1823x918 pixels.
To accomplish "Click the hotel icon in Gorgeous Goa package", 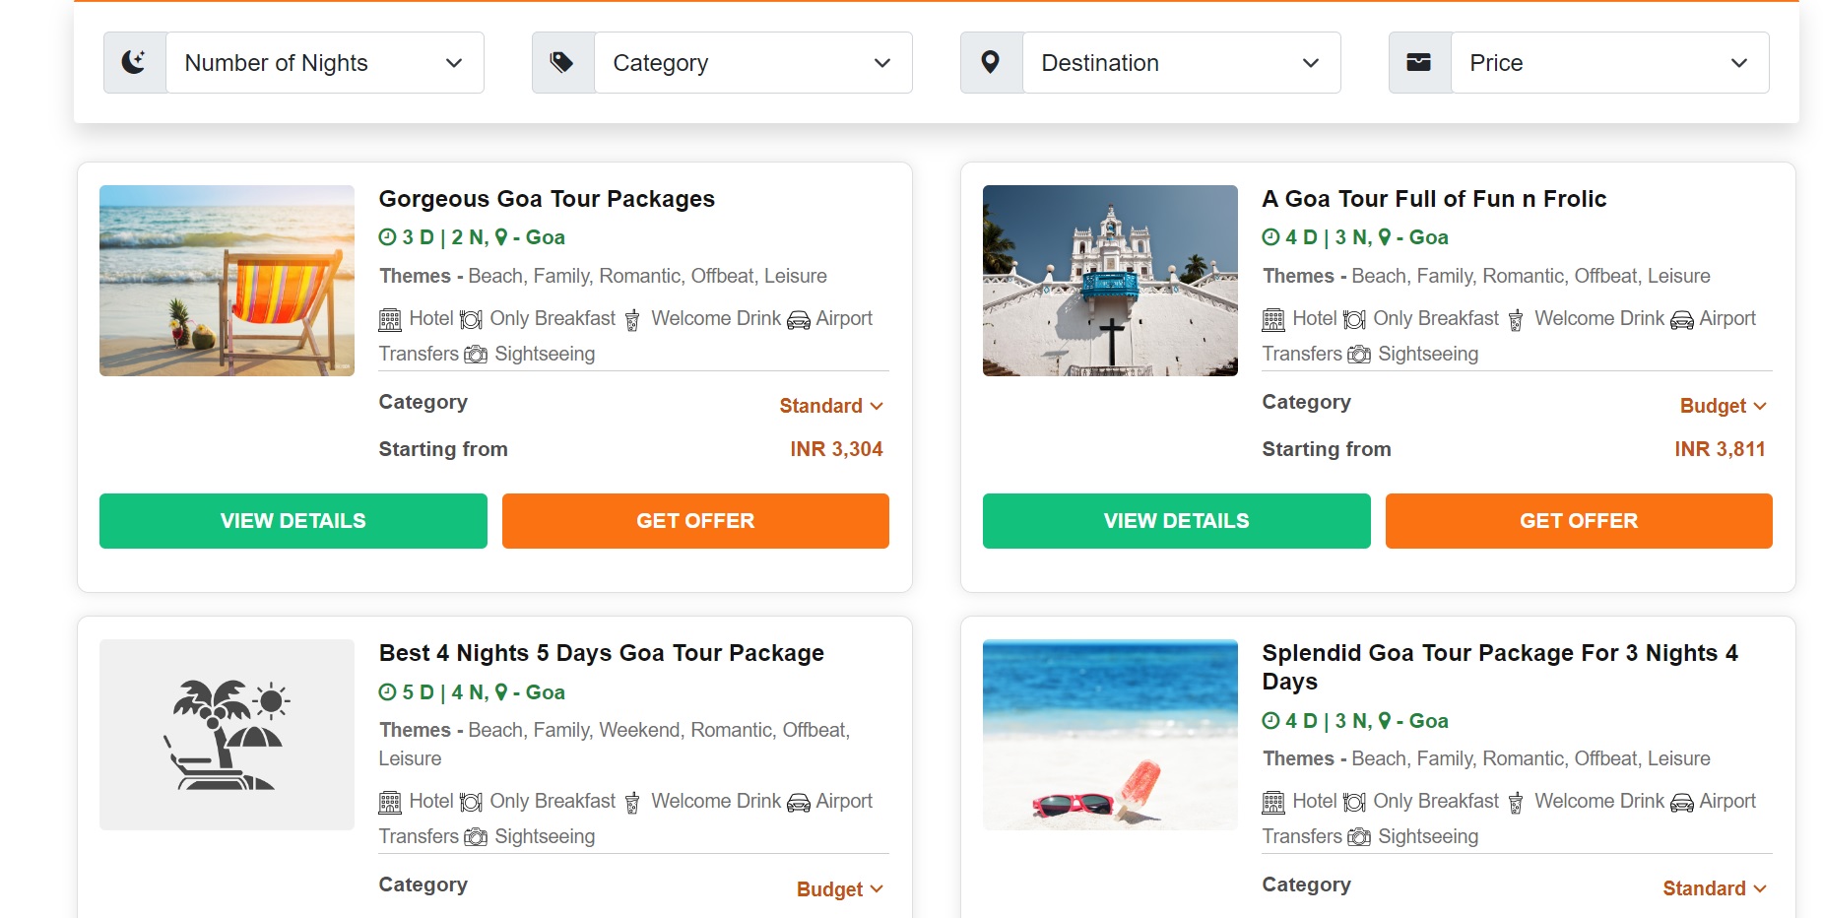I will click(390, 319).
